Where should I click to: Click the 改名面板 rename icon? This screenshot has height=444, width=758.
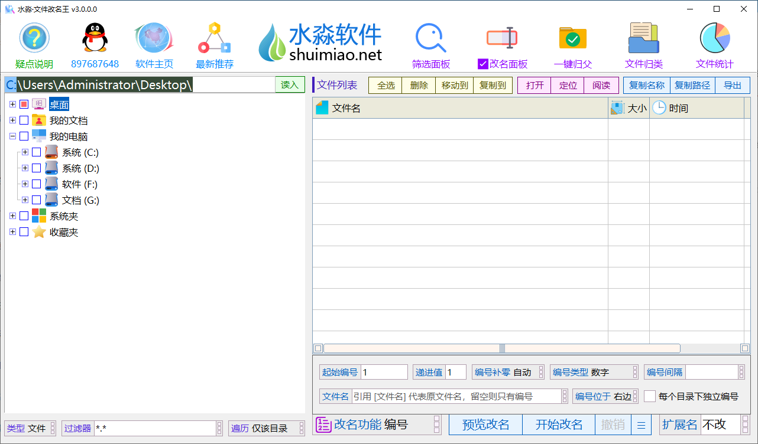pyautogui.click(x=502, y=38)
